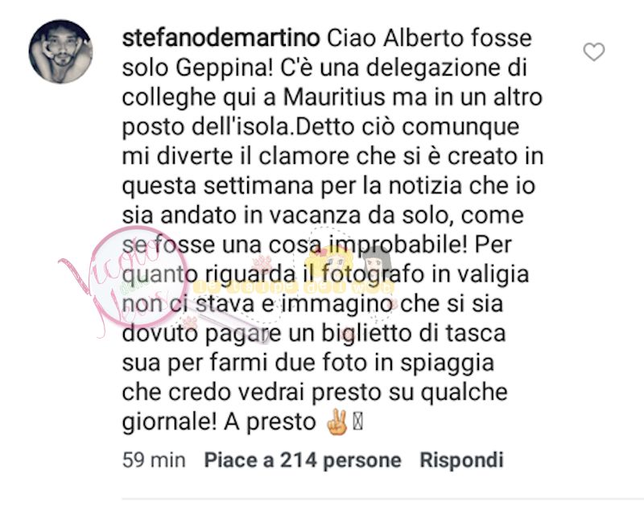Click the victory hand emoji

click(336, 422)
